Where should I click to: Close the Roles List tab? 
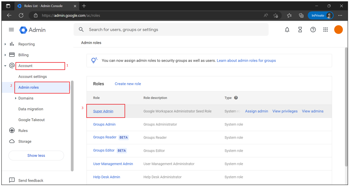point(75,6)
